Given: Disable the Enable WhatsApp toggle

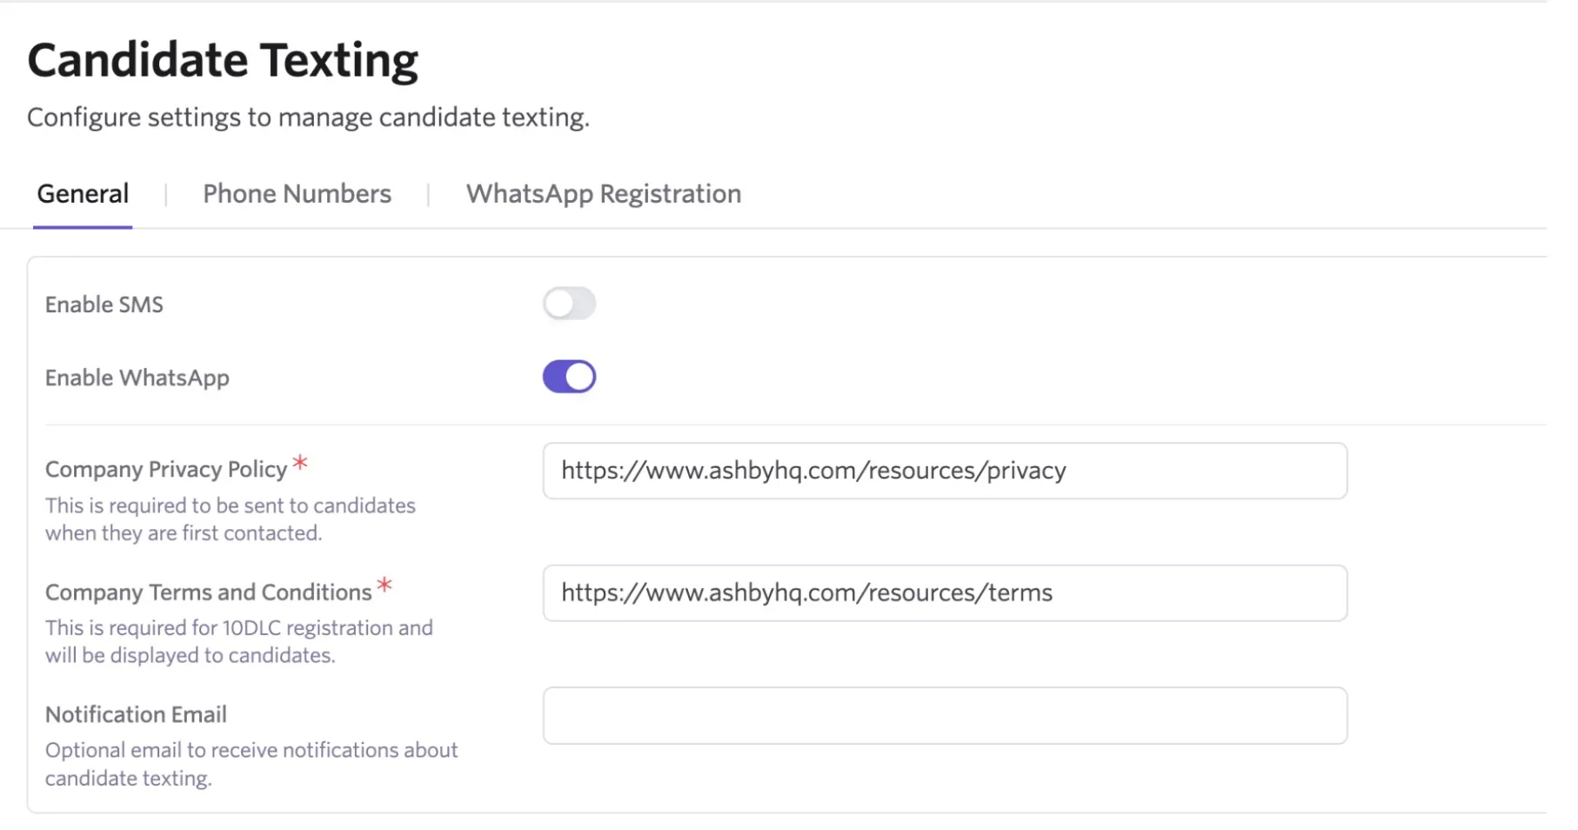Looking at the screenshot, I should click(569, 377).
